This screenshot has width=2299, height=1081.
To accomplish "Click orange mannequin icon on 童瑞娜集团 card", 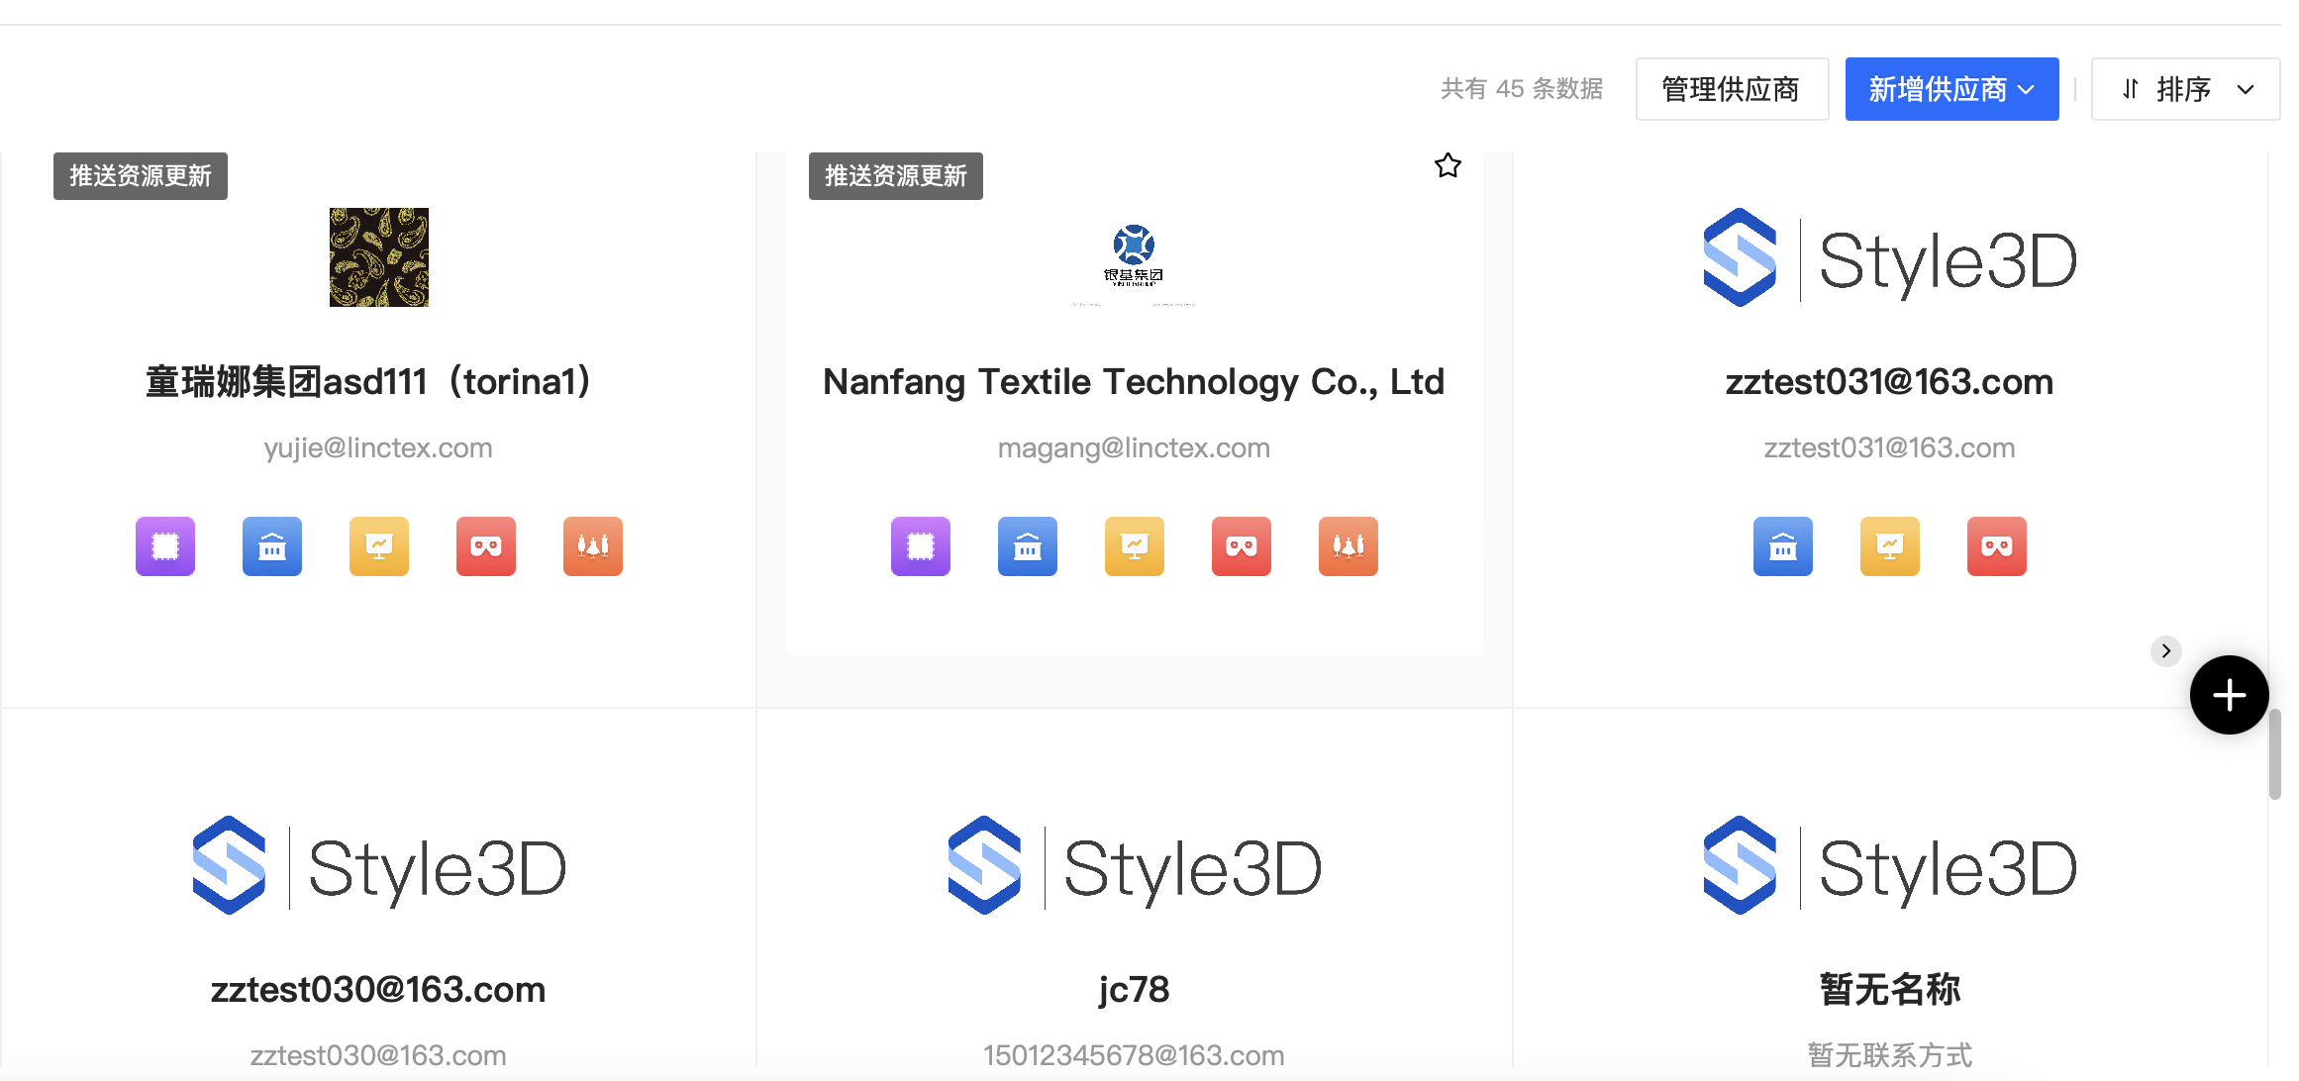I will (x=593, y=545).
